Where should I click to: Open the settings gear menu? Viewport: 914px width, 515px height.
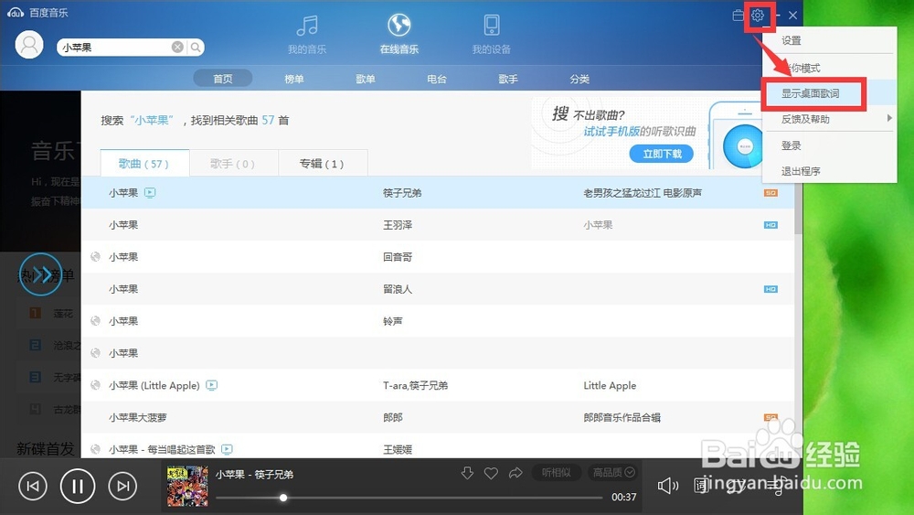coord(757,16)
